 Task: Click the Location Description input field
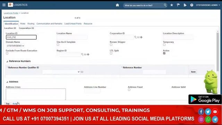click(x=178, y=37)
